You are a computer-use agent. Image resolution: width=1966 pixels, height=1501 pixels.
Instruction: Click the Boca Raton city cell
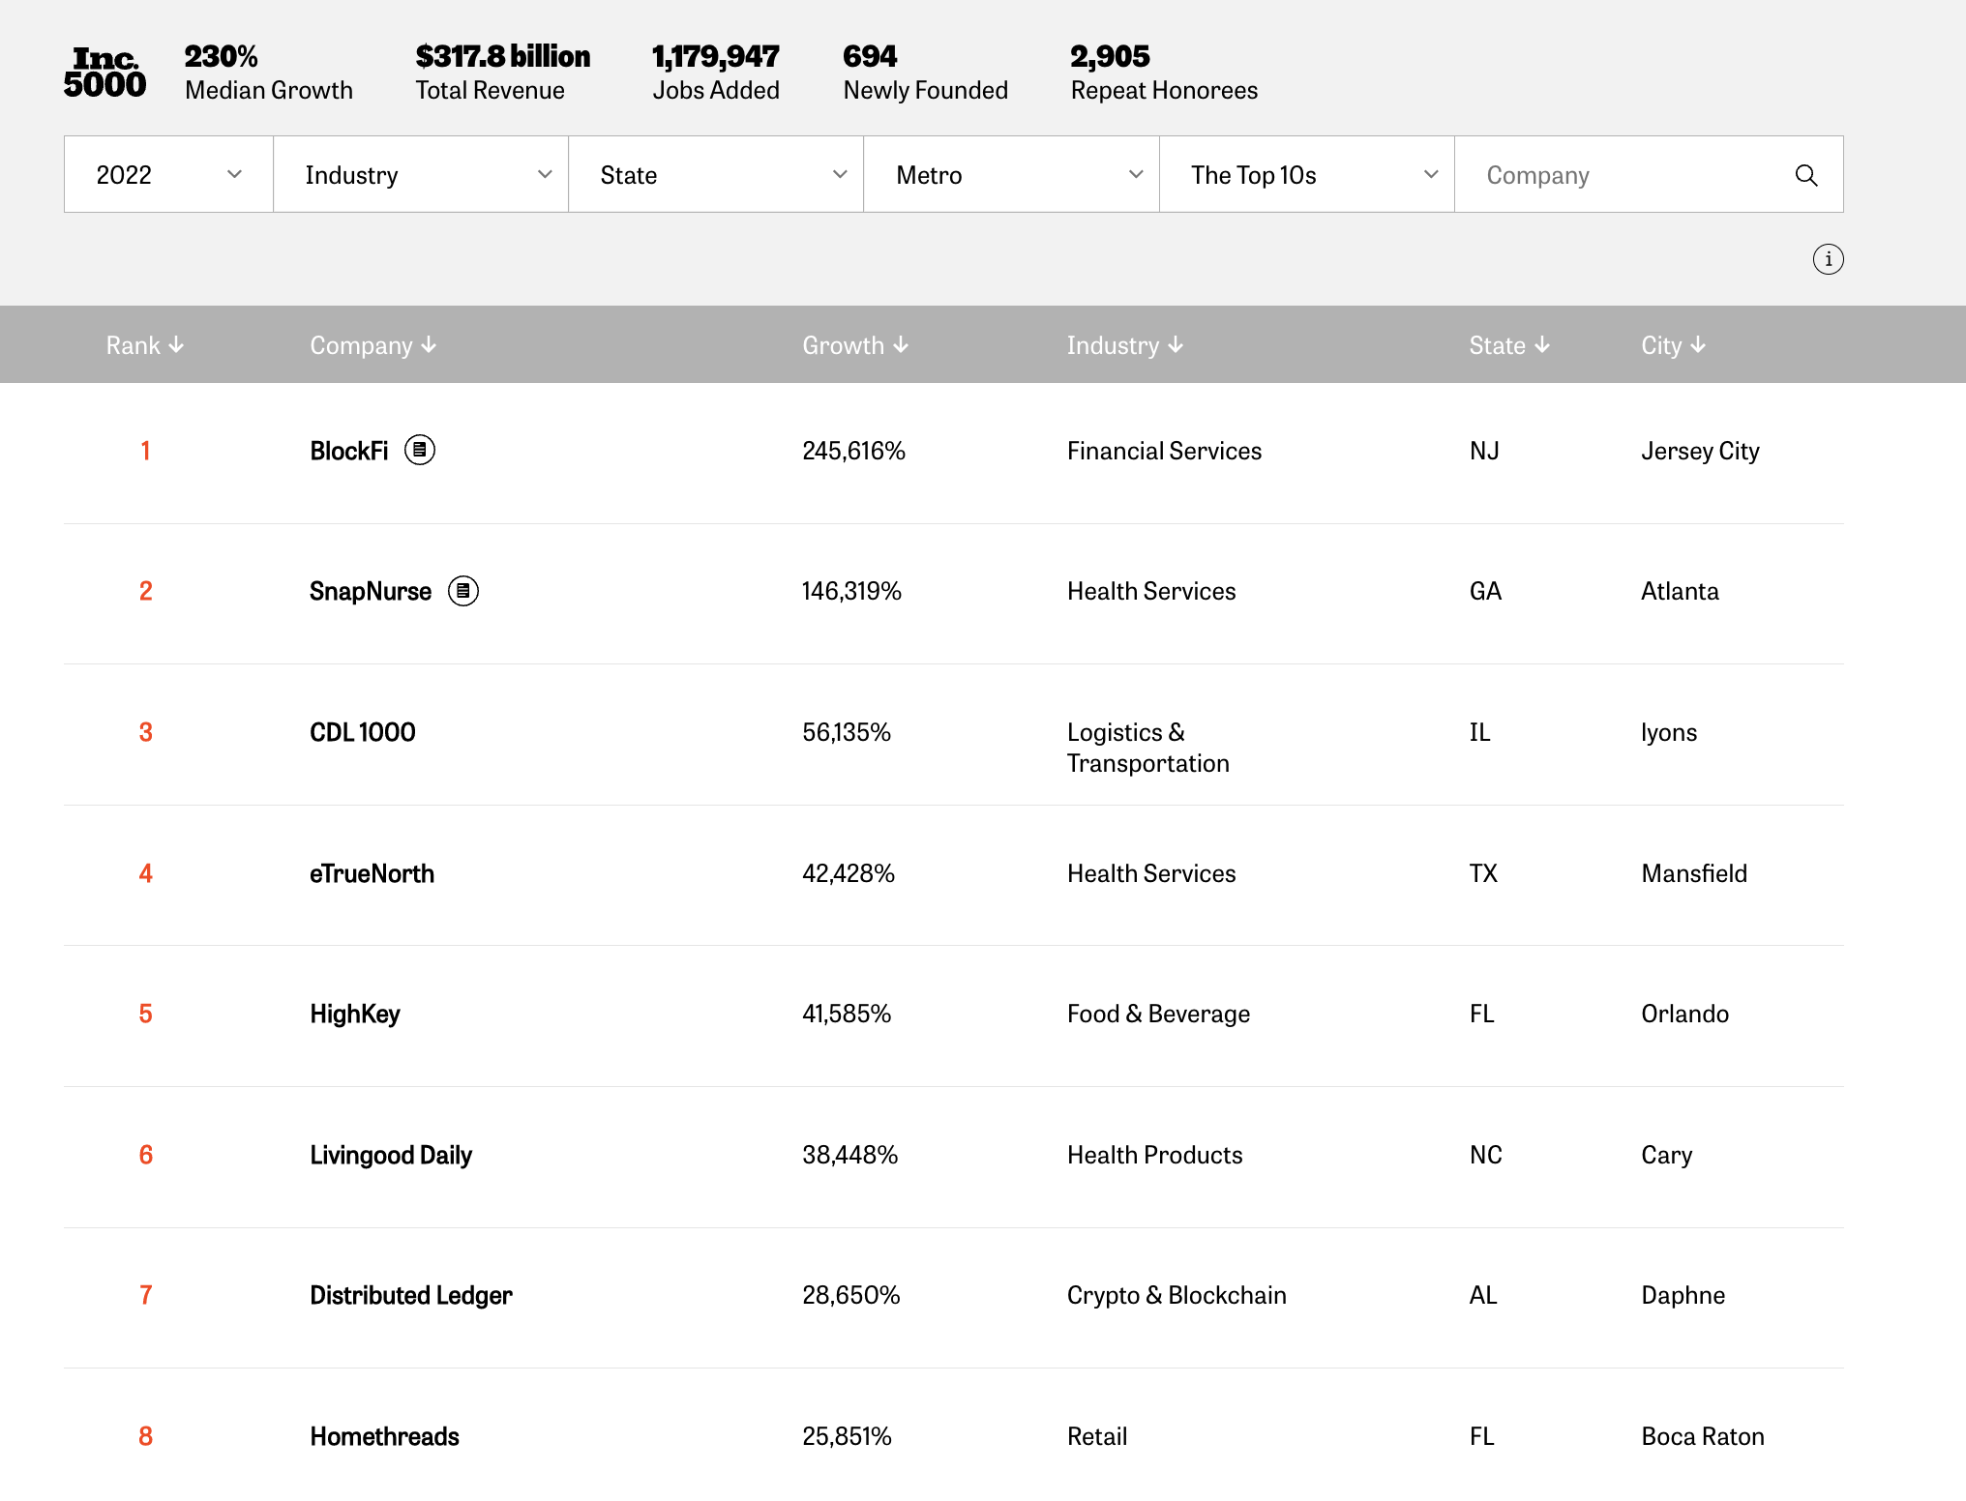pyautogui.click(x=1704, y=1436)
